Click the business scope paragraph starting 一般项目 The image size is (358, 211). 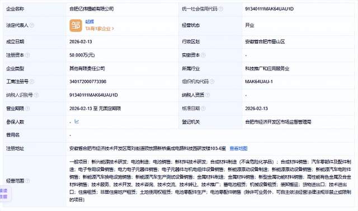point(210,181)
